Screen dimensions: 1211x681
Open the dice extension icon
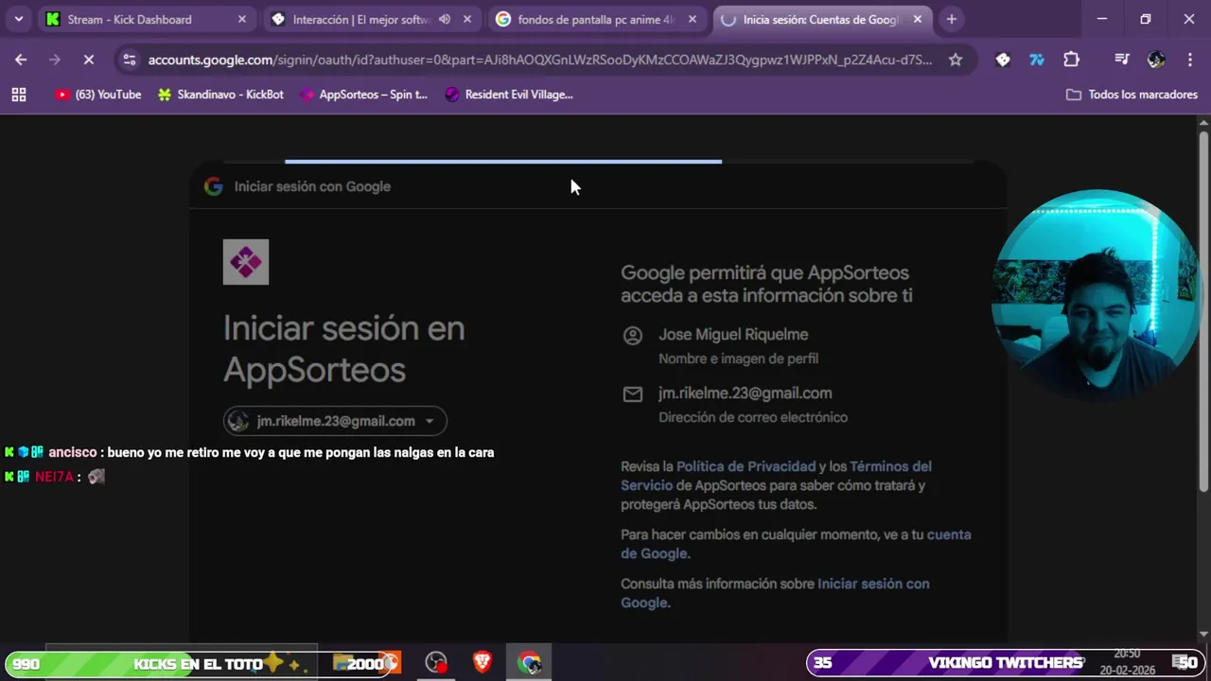[x=1003, y=60]
